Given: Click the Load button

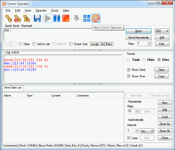Looking at the screenshot, I should click(165, 117).
